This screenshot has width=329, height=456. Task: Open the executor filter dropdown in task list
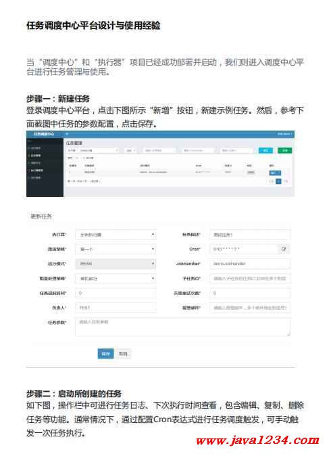point(93,150)
